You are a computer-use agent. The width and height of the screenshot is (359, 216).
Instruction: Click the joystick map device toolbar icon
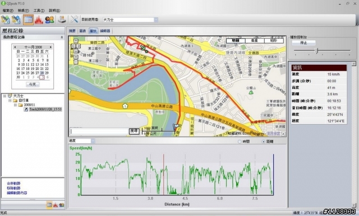pyautogui.click(x=62, y=20)
